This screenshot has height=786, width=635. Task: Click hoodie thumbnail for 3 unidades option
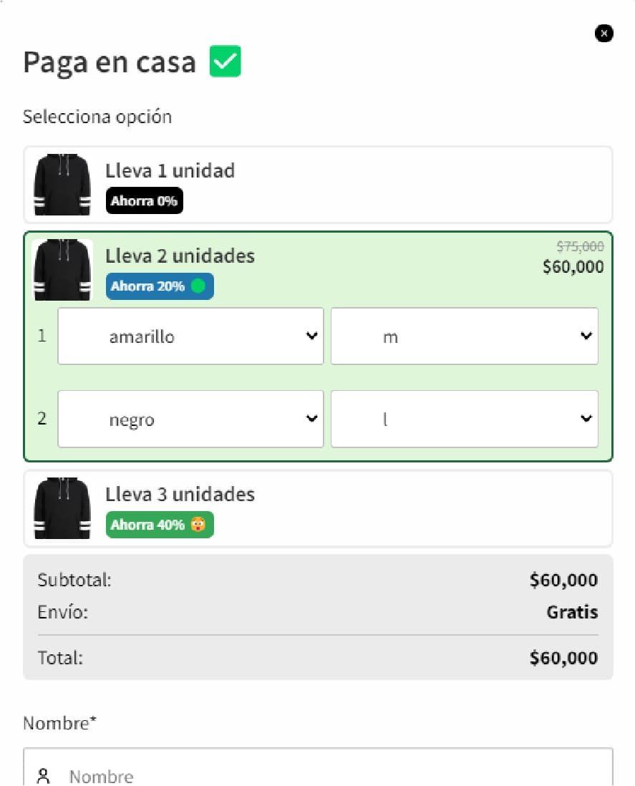tap(62, 508)
